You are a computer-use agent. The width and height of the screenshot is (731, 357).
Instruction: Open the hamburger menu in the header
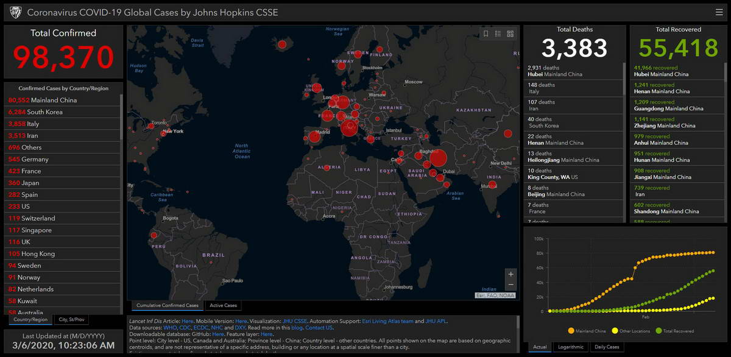pyautogui.click(x=719, y=12)
